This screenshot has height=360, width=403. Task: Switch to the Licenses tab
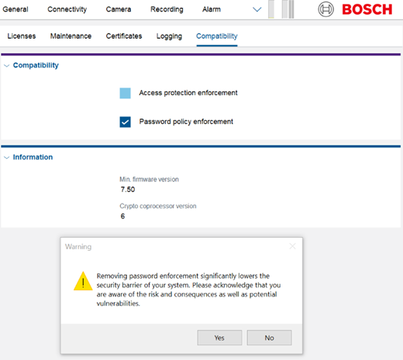click(22, 36)
